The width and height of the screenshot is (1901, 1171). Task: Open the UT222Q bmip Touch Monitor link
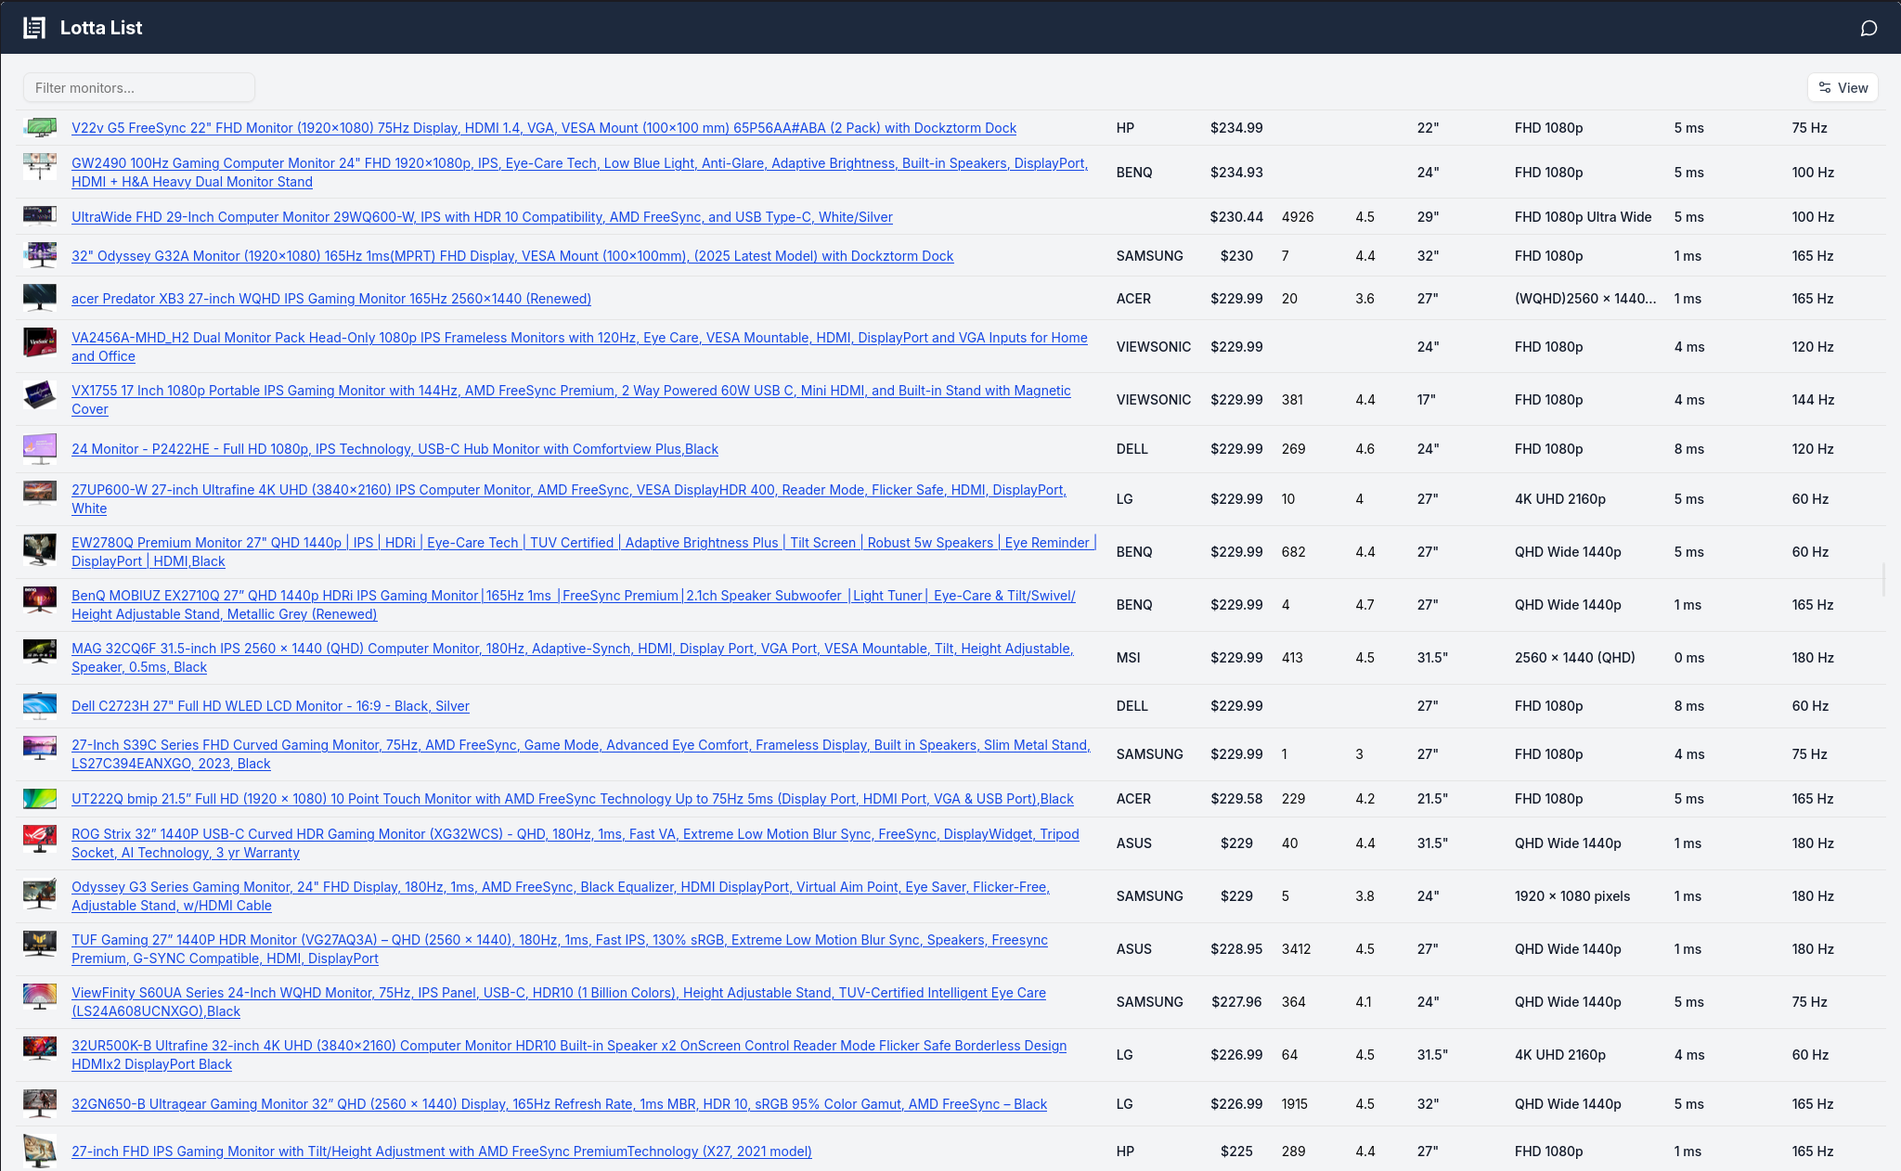[573, 799]
